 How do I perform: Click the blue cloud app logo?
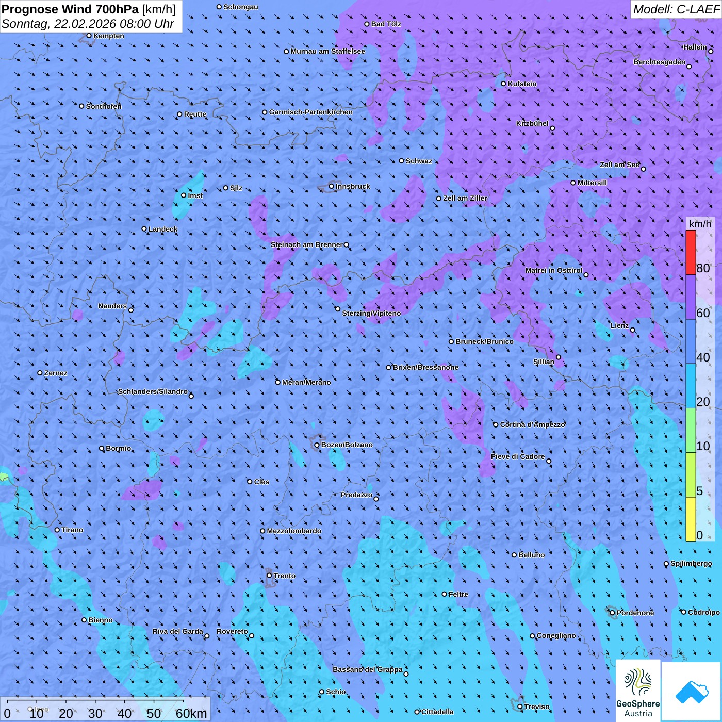pos(691,692)
